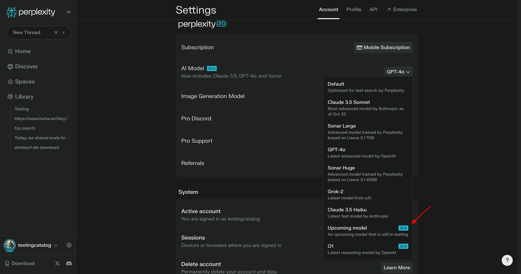Switch to the Profile tab

(353, 9)
